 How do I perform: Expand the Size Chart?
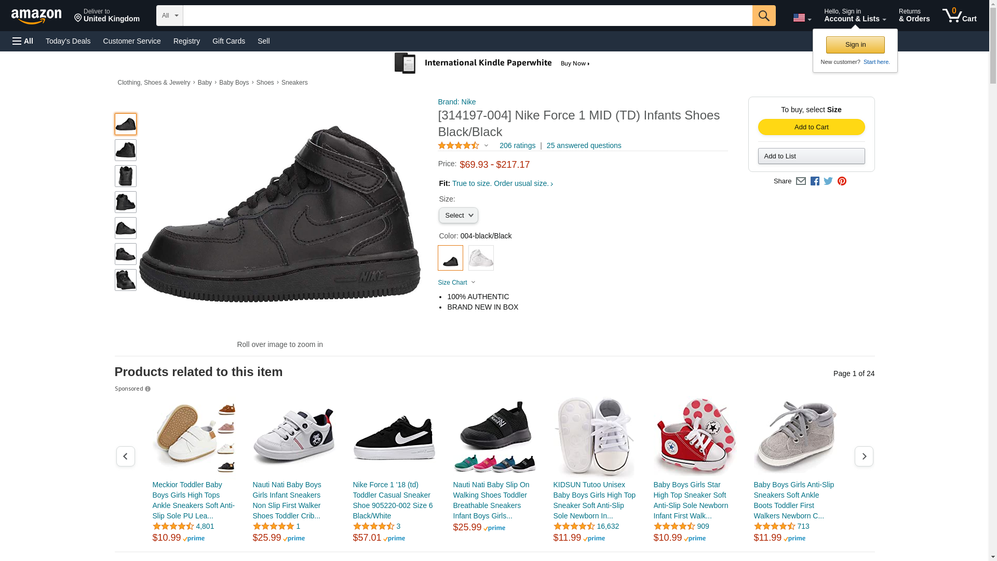pos(456,283)
